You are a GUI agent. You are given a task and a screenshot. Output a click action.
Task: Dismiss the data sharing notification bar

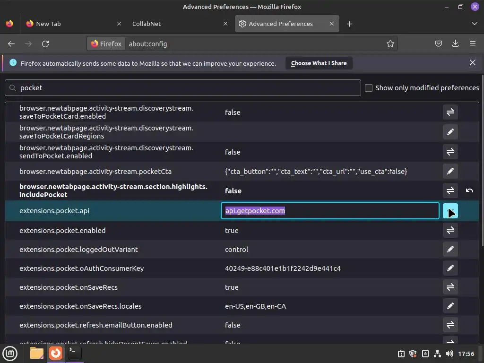tap(472, 63)
